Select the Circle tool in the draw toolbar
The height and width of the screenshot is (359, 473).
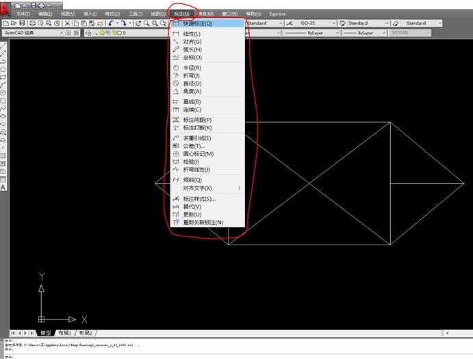pos(3,92)
